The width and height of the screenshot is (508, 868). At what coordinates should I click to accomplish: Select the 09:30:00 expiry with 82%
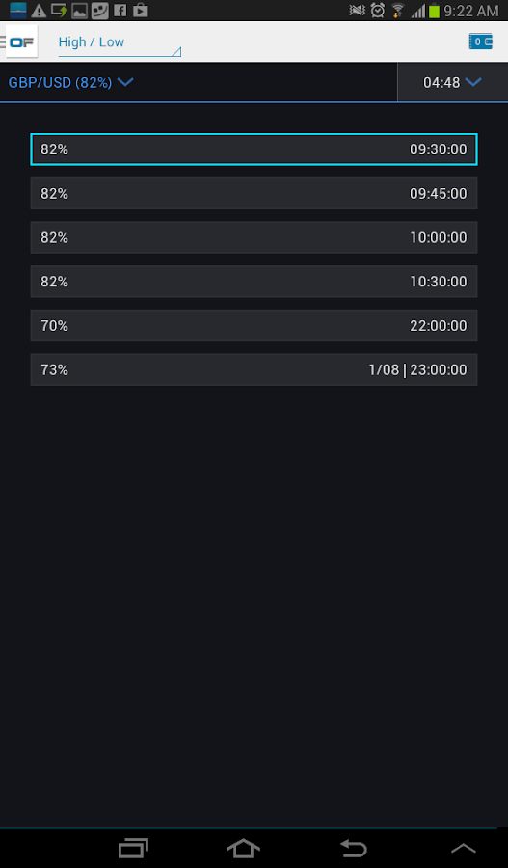click(x=254, y=149)
